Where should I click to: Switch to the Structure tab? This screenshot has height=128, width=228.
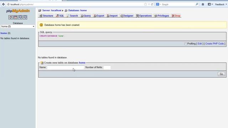tap(46, 16)
